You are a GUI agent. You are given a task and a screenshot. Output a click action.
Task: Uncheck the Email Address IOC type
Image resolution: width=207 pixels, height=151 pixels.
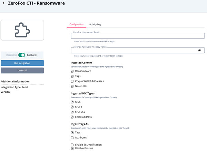click(x=72, y=117)
